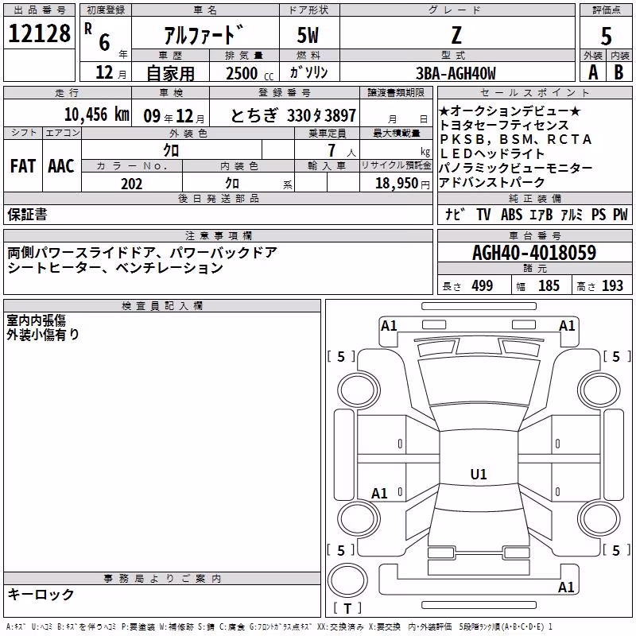Click the 検査員記入欄 section header
This screenshot has height=636, width=636.
pos(162,306)
